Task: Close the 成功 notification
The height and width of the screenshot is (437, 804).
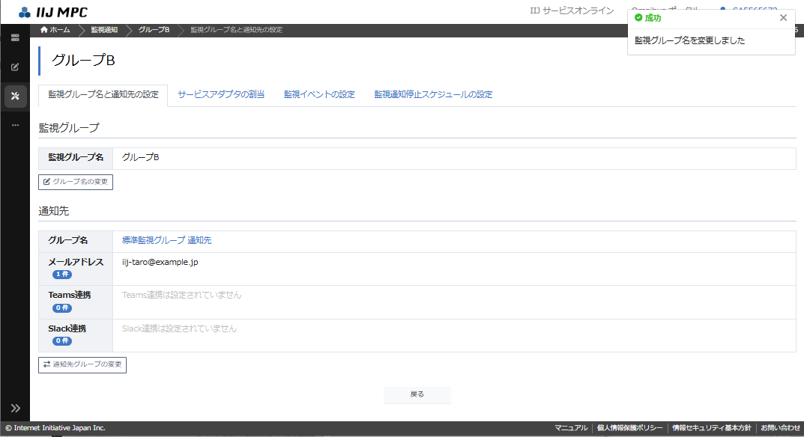Action: pyautogui.click(x=783, y=18)
